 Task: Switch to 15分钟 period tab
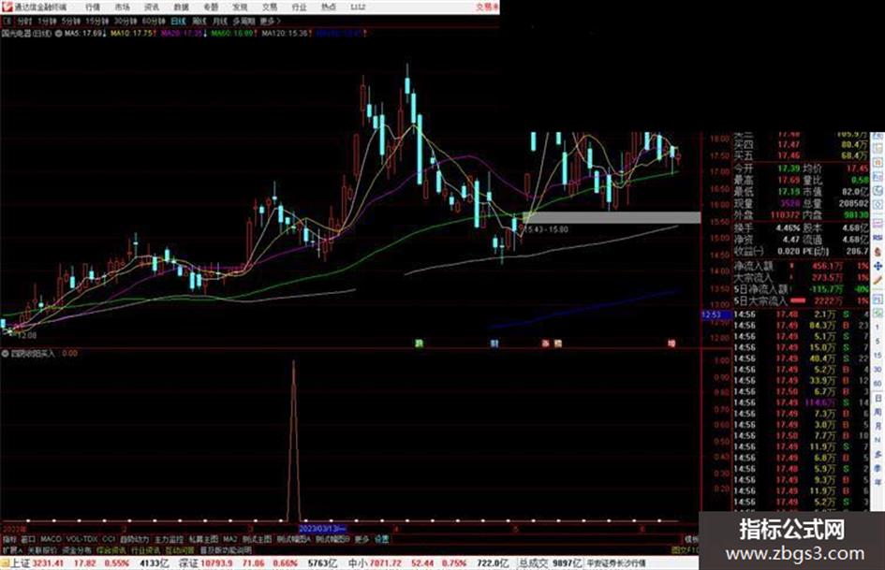pos(96,22)
